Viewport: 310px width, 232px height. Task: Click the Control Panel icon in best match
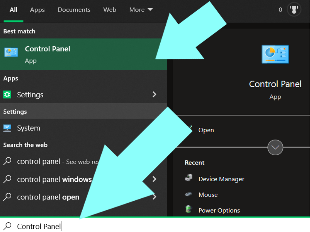point(11,52)
